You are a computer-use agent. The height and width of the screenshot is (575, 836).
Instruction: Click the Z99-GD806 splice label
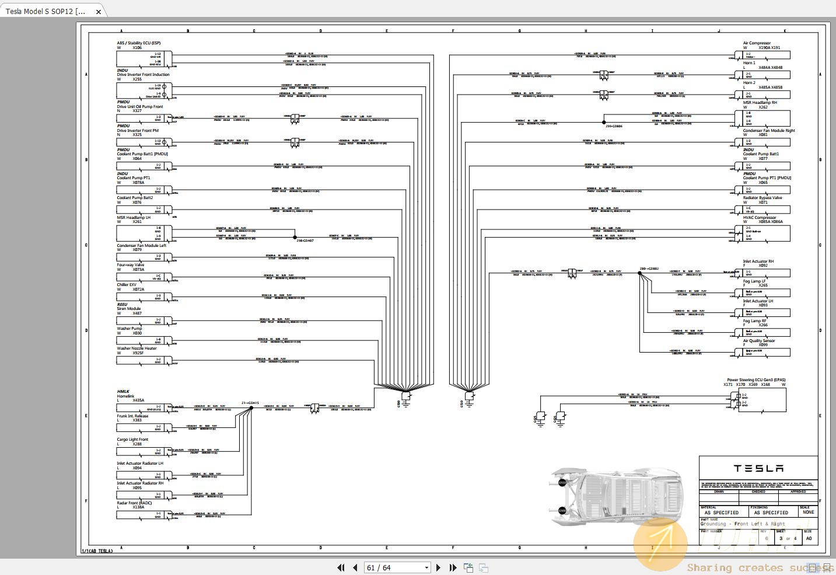tap(614, 126)
